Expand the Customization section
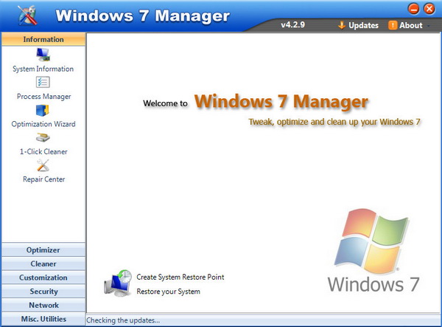This screenshot has width=442, height=327. 43,278
